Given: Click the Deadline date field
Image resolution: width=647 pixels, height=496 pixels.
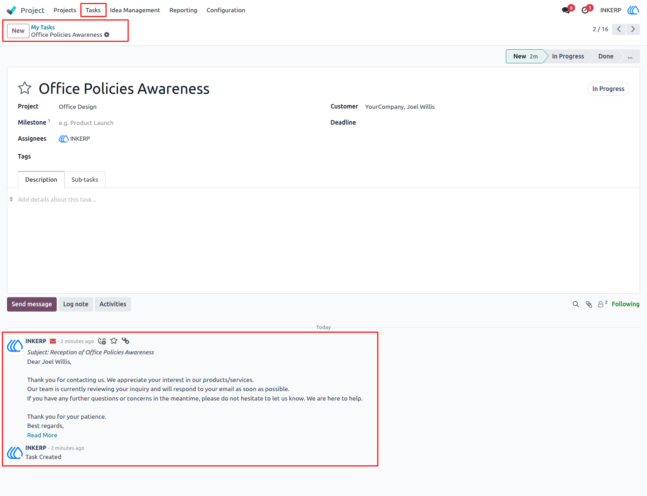Looking at the screenshot, I should (497, 123).
